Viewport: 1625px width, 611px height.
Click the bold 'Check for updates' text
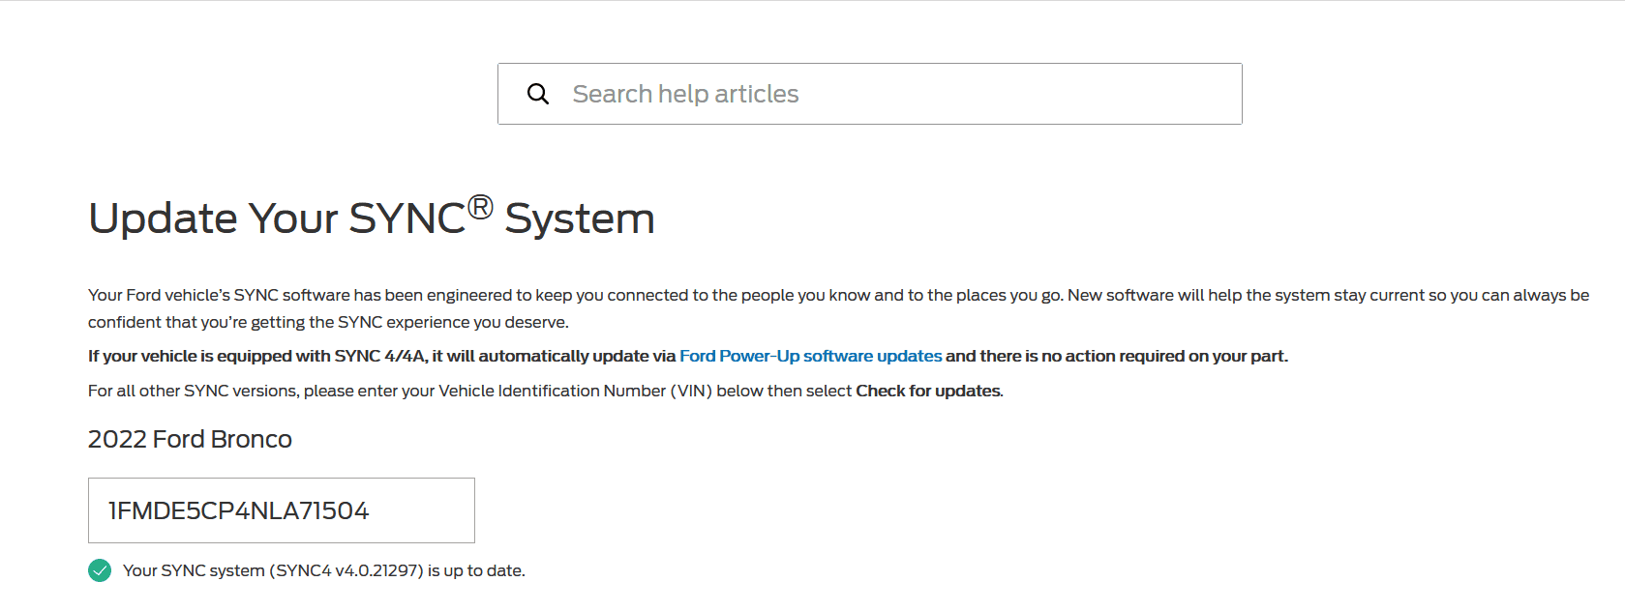[x=928, y=391]
